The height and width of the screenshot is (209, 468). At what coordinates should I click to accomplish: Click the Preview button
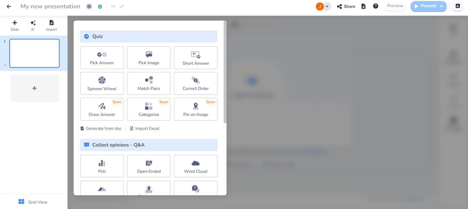pos(395,6)
